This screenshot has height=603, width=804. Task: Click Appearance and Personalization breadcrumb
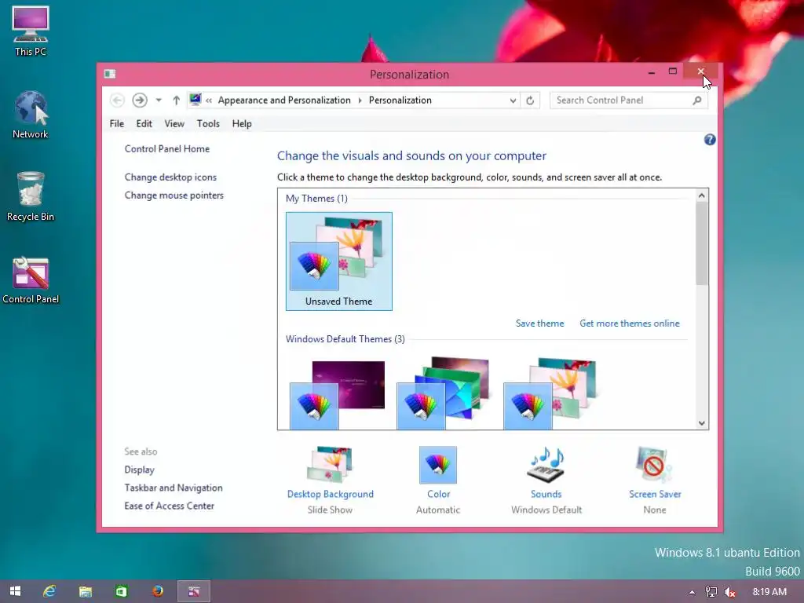pos(284,100)
